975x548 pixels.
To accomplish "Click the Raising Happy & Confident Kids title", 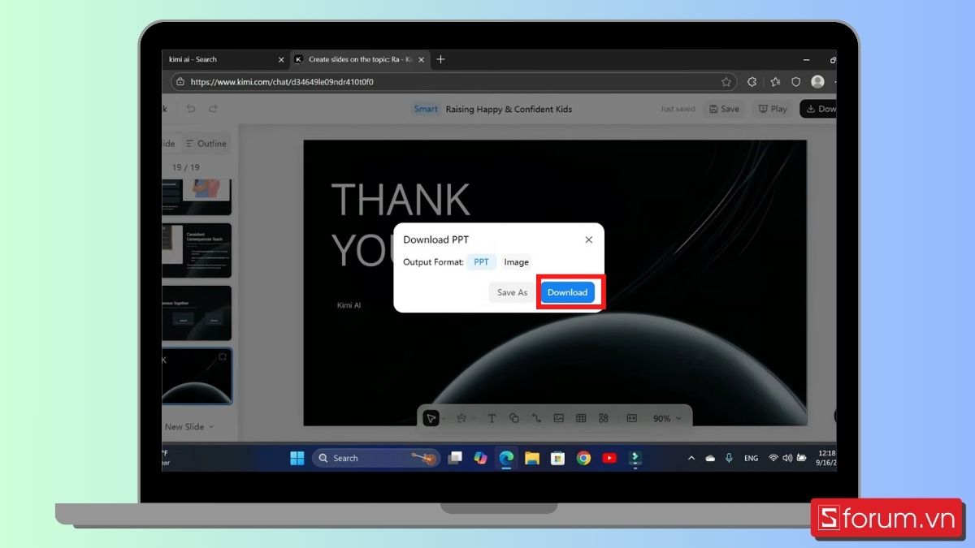I will click(x=509, y=109).
